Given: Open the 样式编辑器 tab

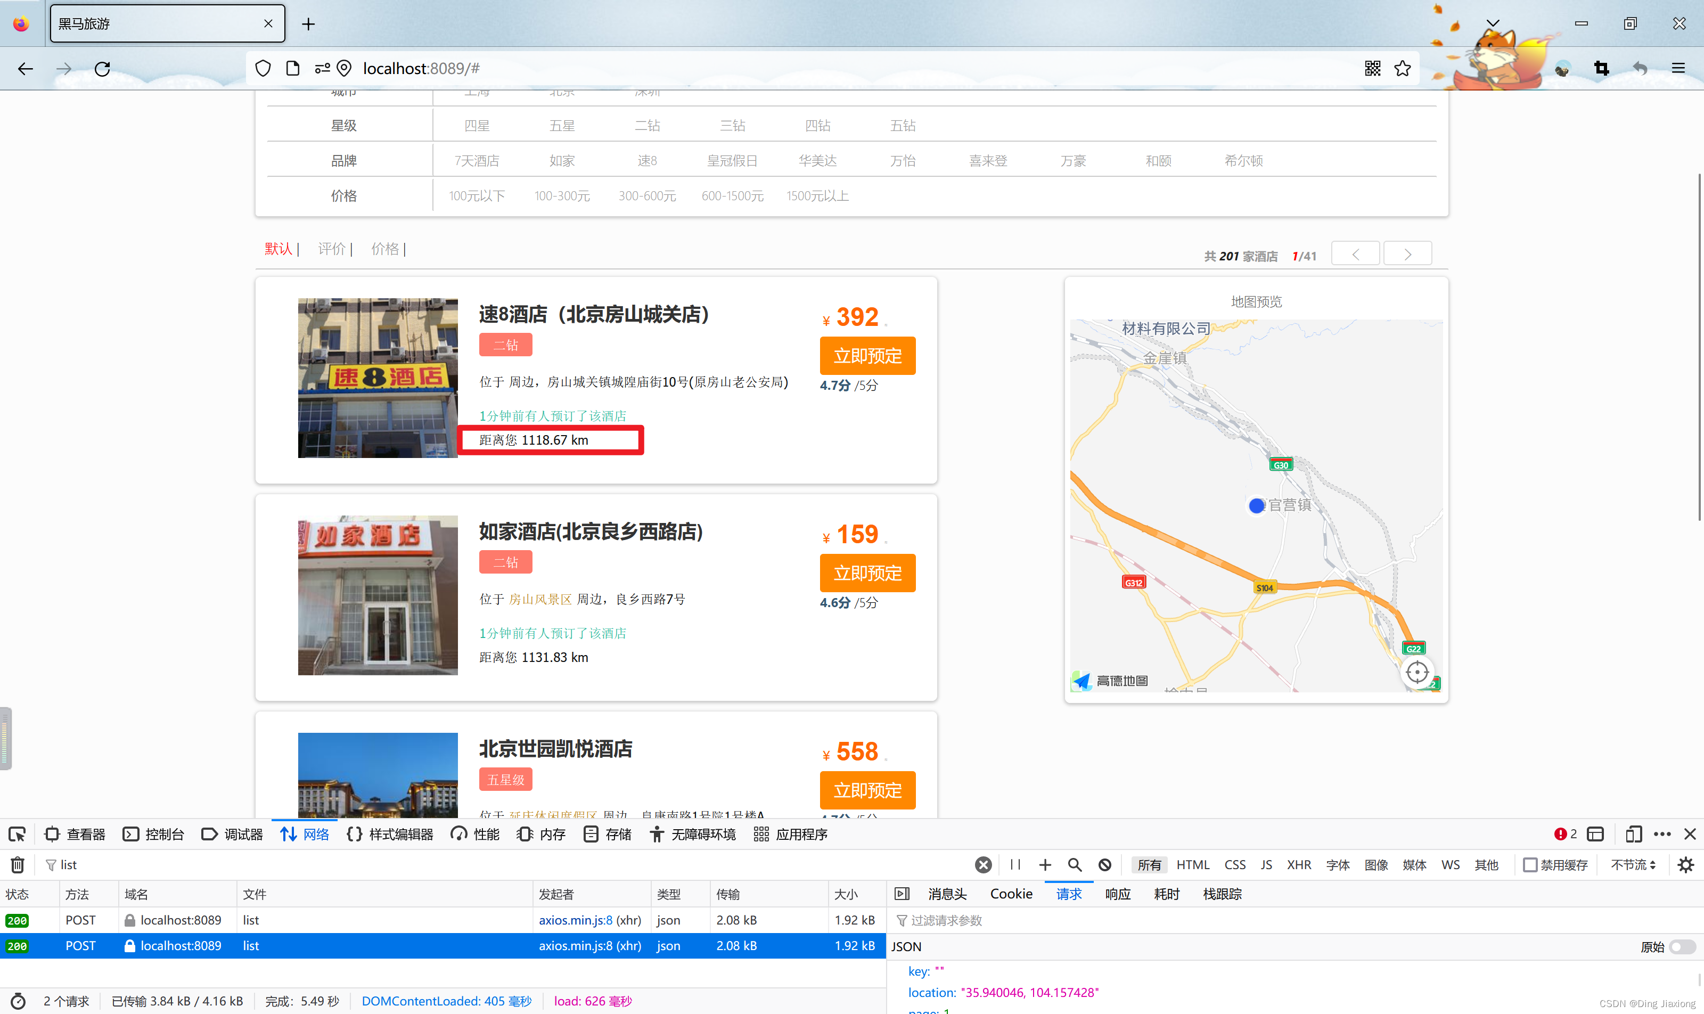Looking at the screenshot, I should click(390, 835).
